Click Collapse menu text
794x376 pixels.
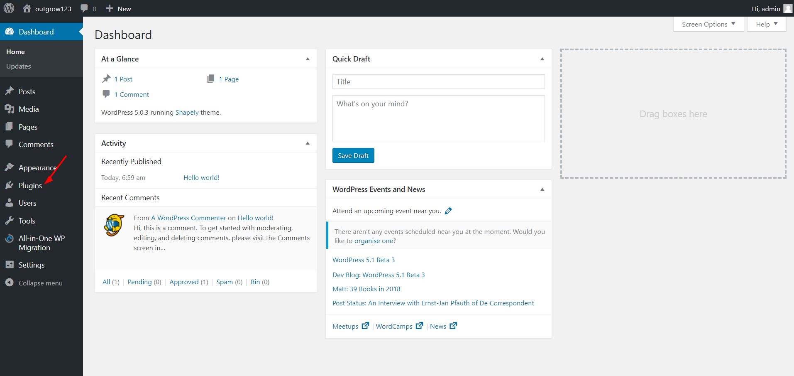pyautogui.click(x=41, y=283)
